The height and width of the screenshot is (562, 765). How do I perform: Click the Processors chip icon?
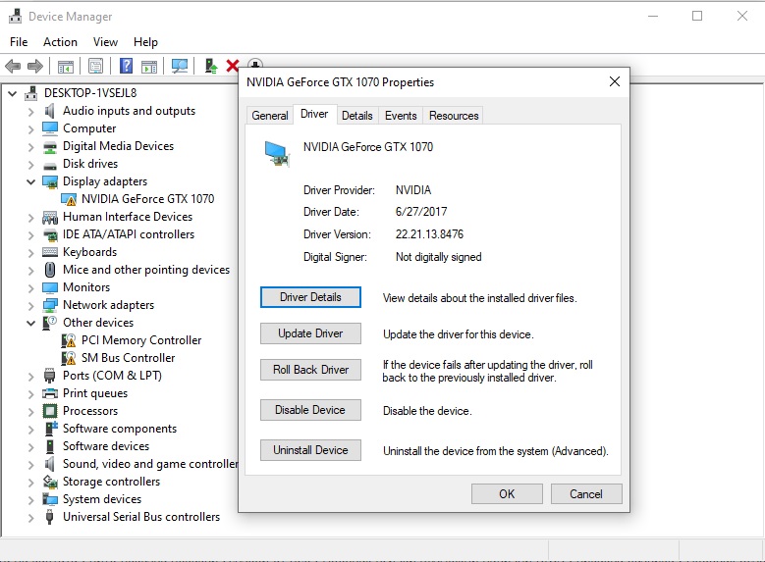point(50,411)
